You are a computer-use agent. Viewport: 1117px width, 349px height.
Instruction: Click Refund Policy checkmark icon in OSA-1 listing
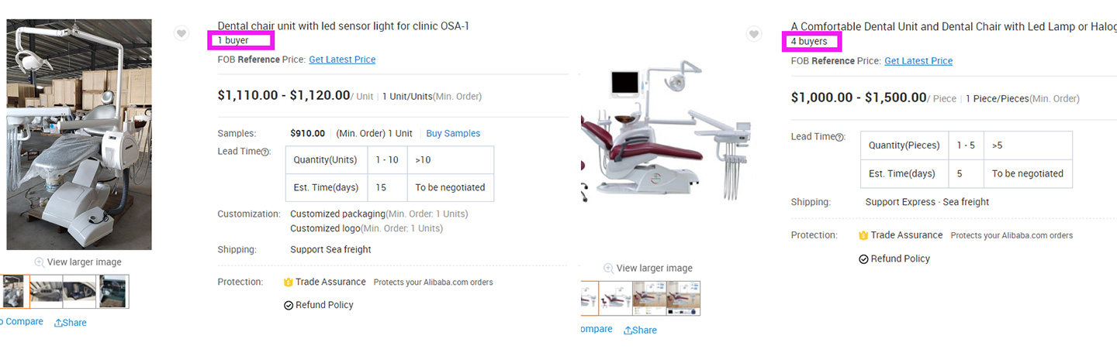coord(289,306)
